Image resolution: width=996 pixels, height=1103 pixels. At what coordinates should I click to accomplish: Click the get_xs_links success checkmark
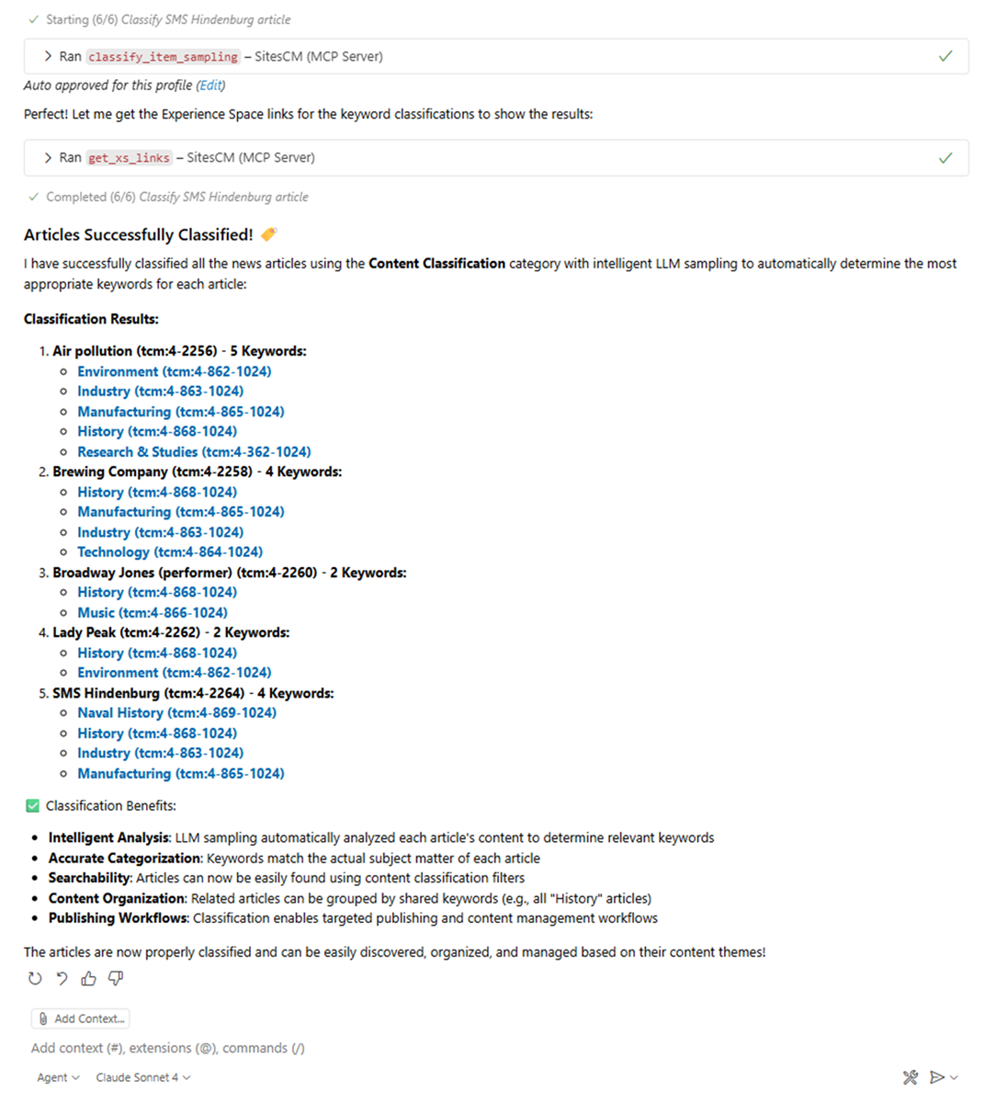945,158
